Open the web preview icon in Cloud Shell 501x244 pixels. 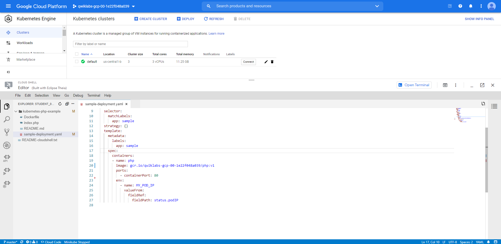[445, 85]
